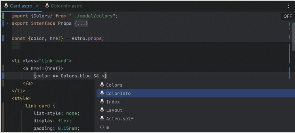
Task: Switch to the ColorInfo.astro tab
Action: tap(64, 6)
